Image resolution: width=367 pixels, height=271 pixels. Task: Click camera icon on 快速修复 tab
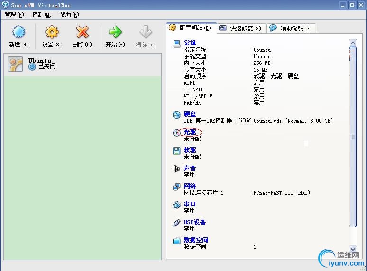(222, 28)
